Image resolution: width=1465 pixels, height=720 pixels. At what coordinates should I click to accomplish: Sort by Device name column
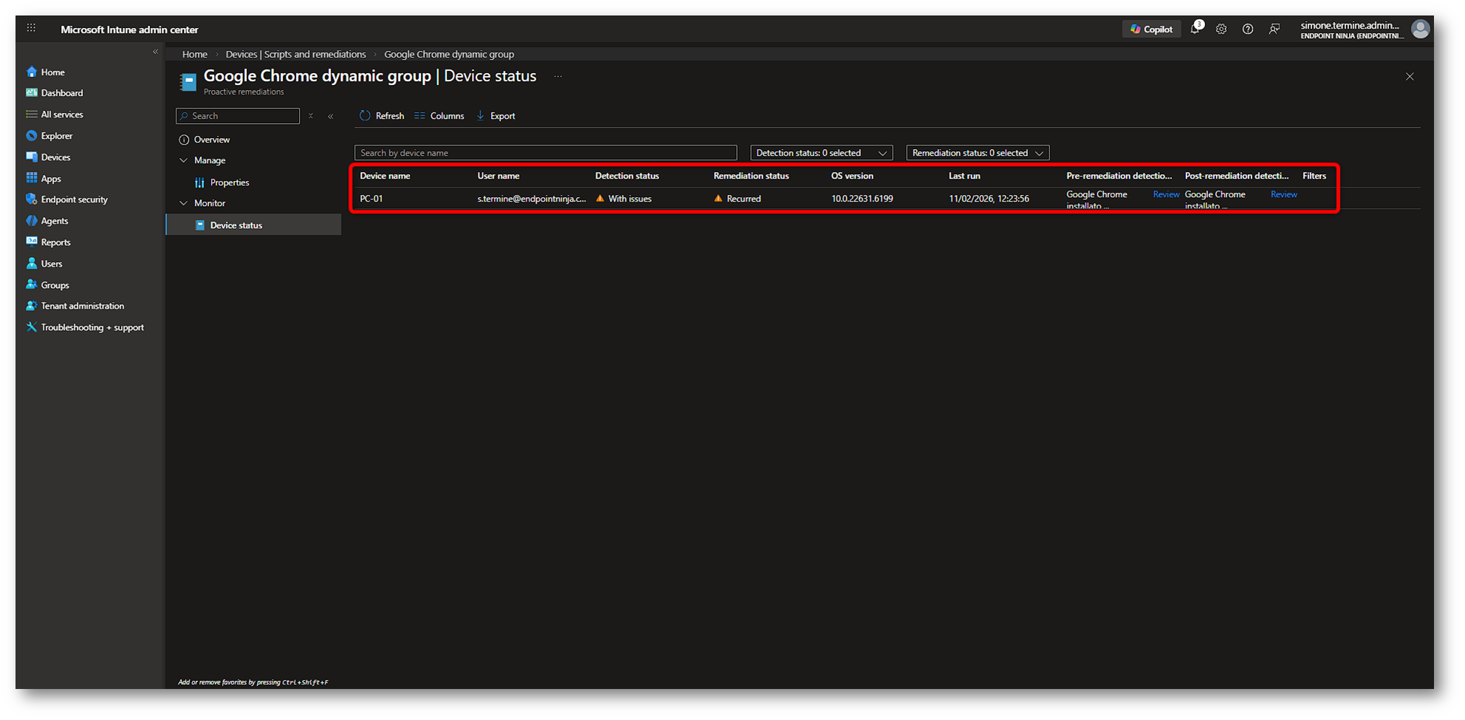385,176
